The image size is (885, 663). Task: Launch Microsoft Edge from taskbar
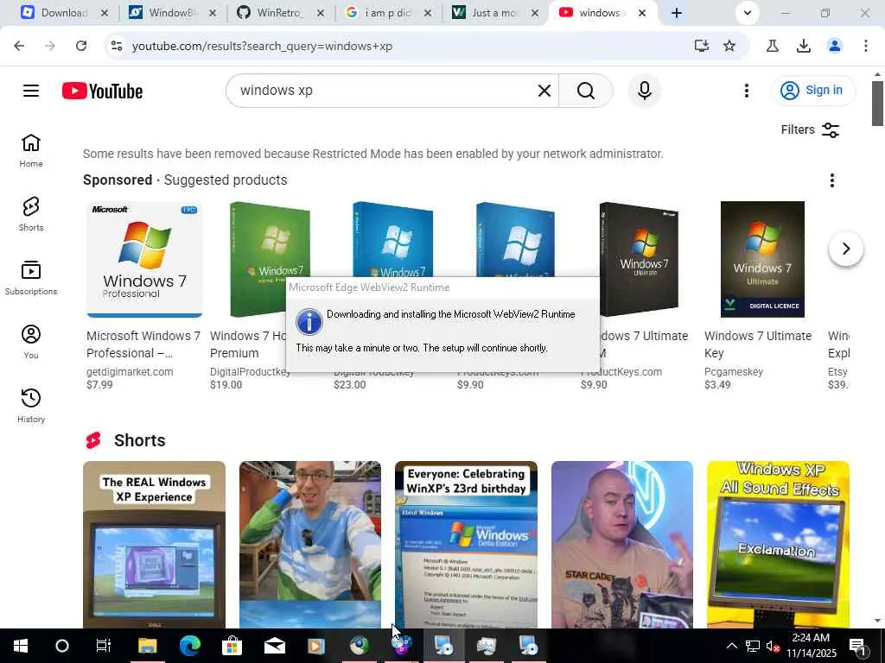pyautogui.click(x=190, y=646)
